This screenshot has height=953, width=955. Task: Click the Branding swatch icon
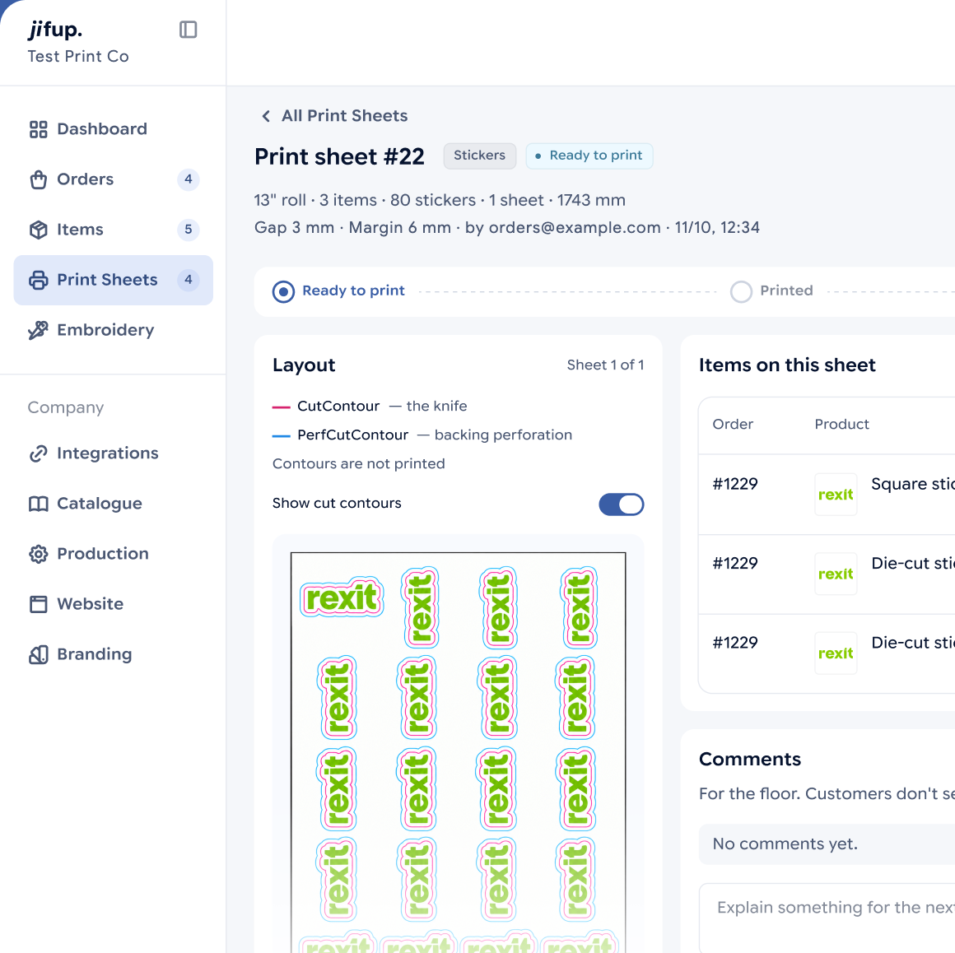39,654
